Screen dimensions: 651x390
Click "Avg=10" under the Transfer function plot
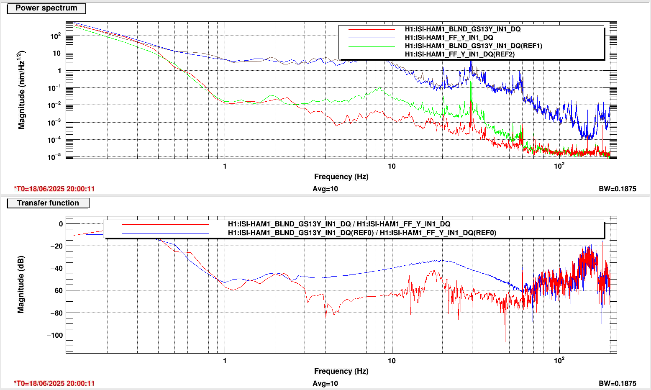(x=325, y=383)
